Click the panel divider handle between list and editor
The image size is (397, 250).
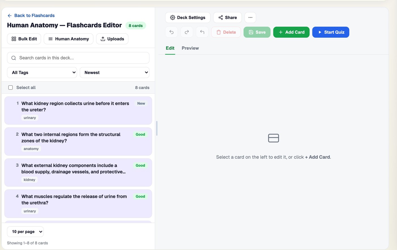pos(157,128)
